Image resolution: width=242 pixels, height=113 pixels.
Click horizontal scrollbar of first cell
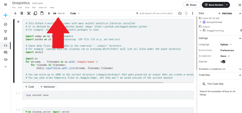click(93, 82)
